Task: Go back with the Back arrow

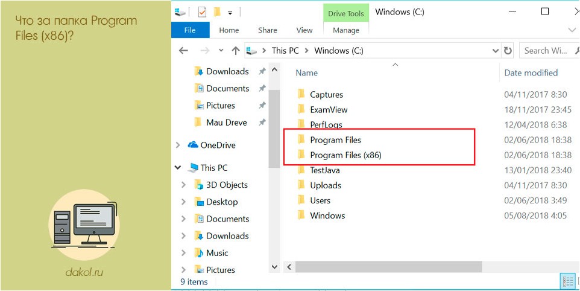Action: (x=183, y=51)
